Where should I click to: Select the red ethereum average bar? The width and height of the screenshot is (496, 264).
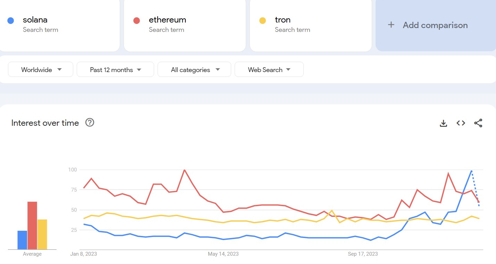32,226
